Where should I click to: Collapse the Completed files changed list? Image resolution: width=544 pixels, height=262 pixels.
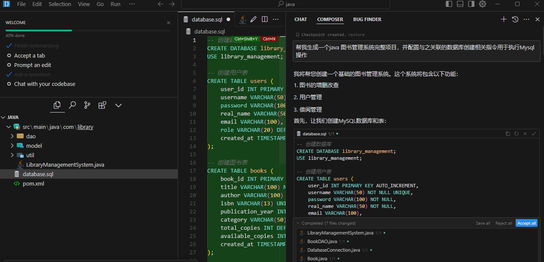coord(298,223)
